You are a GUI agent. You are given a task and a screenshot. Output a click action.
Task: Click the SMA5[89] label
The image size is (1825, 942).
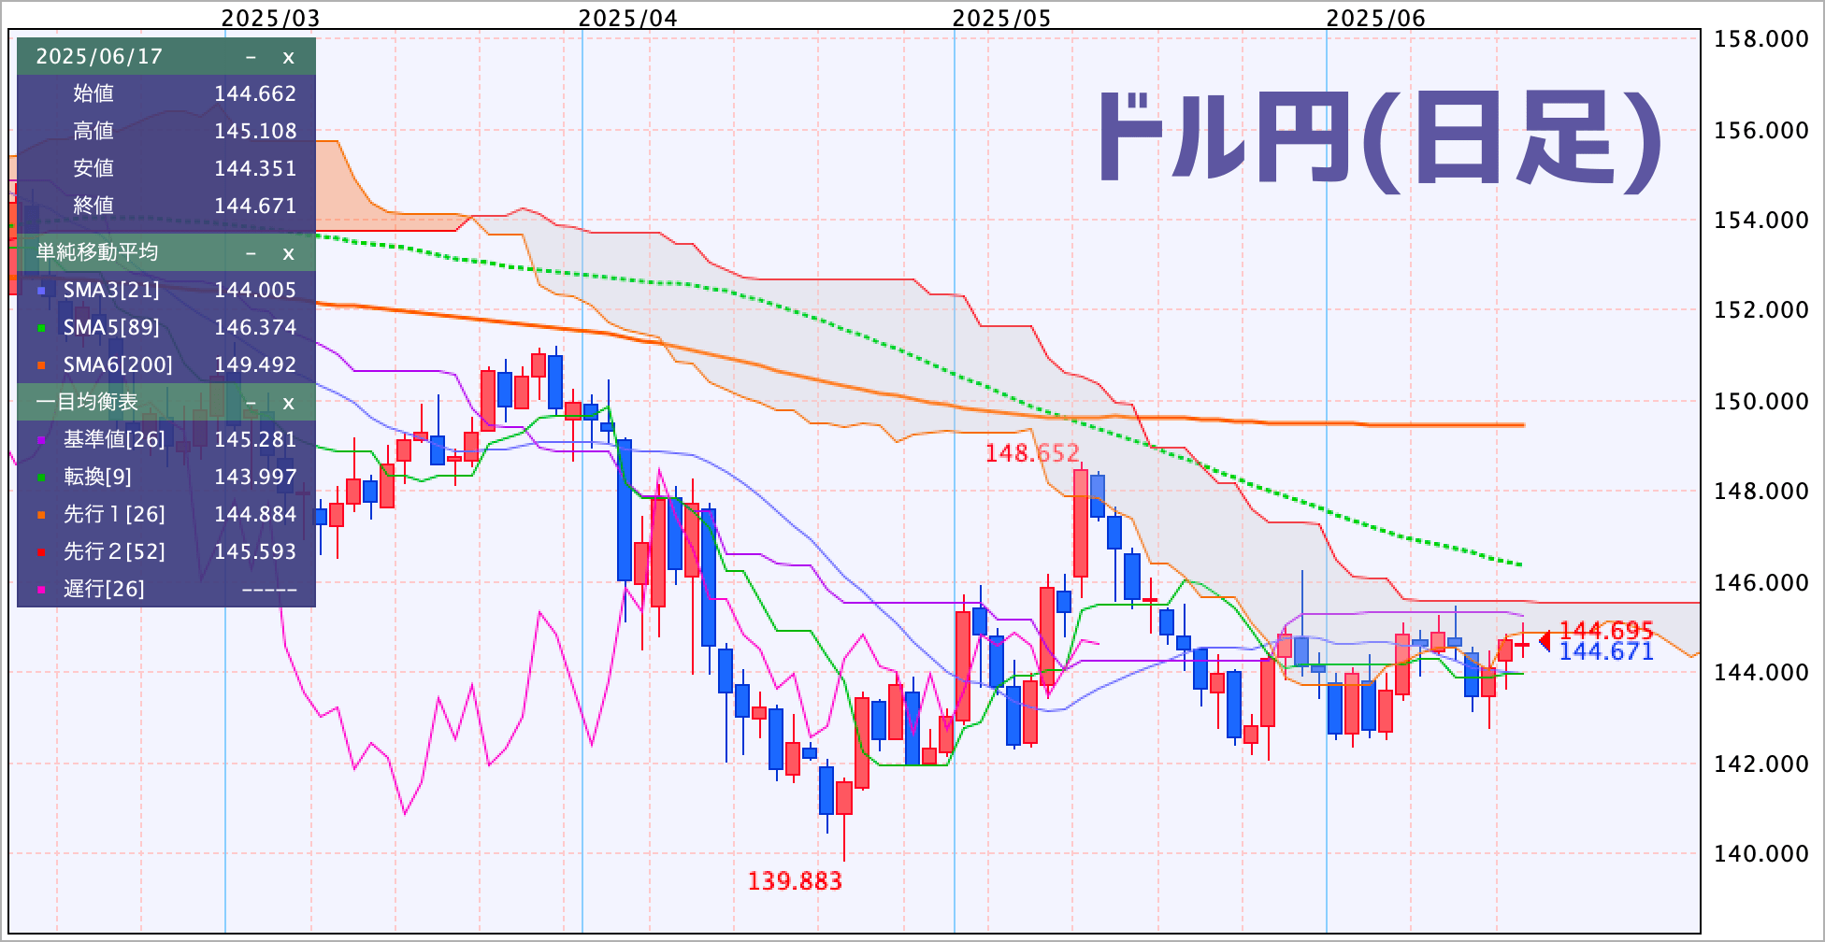coord(111,328)
